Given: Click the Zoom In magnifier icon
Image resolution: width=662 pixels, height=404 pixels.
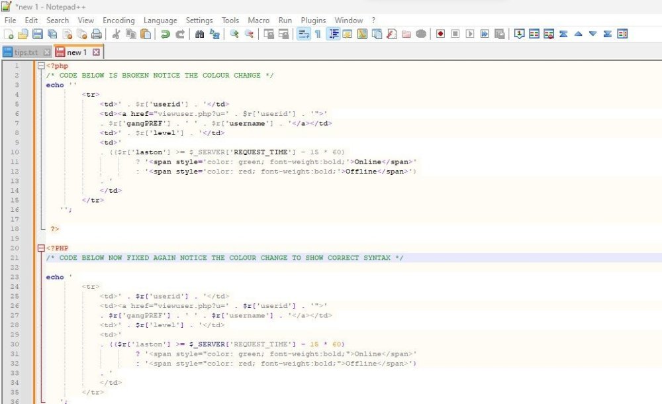Looking at the screenshot, I should 234,34.
